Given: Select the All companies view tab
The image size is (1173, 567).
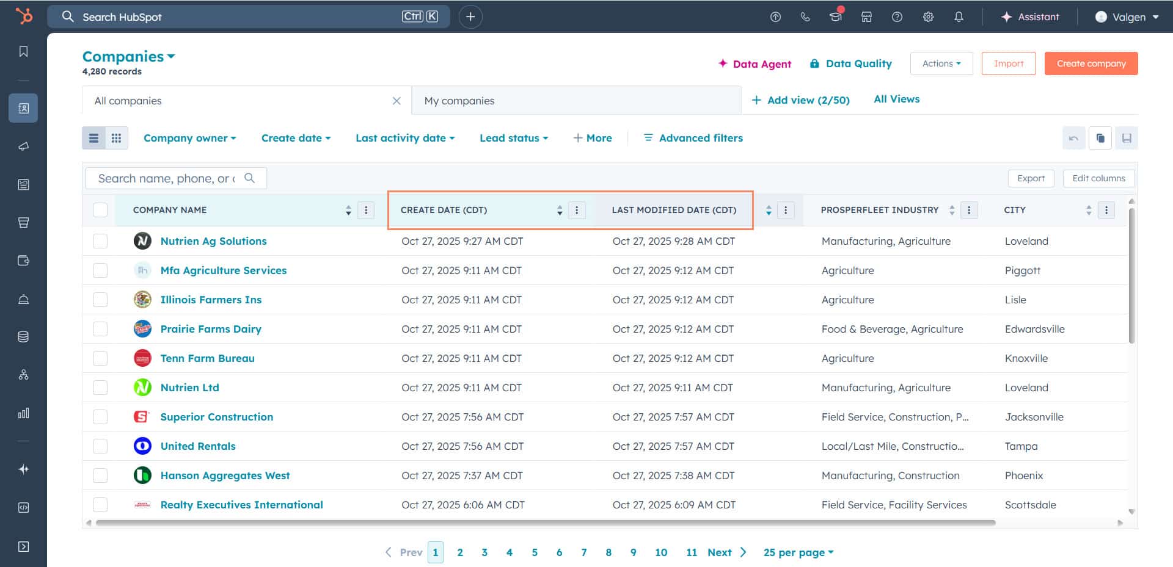Looking at the screenshot, I should tap(247, 101).
